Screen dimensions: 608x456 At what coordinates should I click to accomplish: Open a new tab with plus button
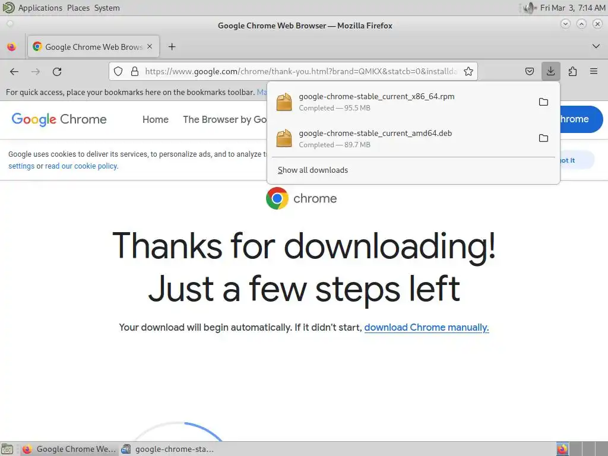tap(172, 47)
